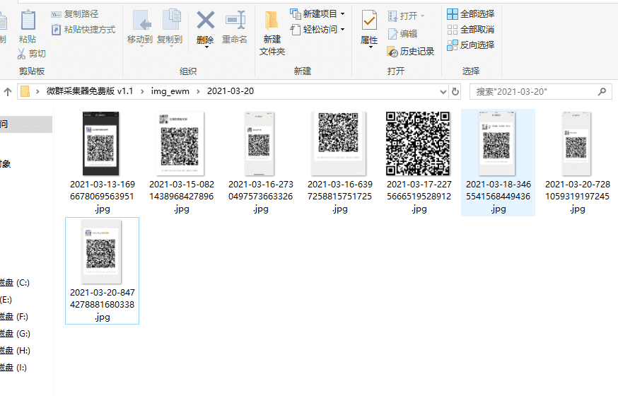
Task: Click the 重命名 rename icon
Action: (235, 21)
